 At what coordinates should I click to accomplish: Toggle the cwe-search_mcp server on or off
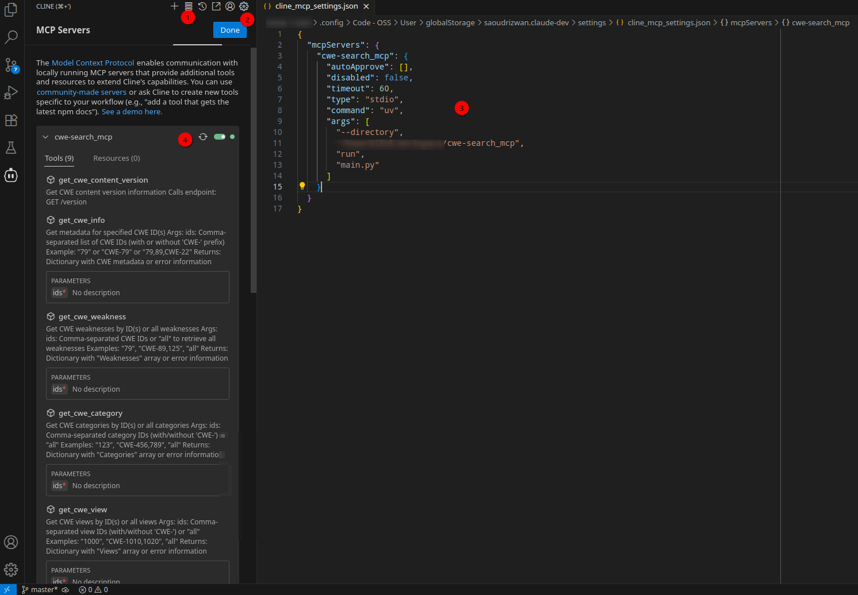point(220,137)
